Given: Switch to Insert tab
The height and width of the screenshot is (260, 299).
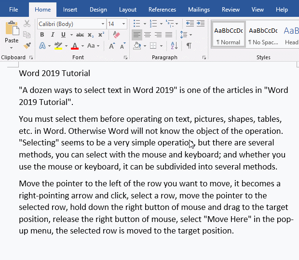Looking at the screenshot, I should click(x=70, y=10).
